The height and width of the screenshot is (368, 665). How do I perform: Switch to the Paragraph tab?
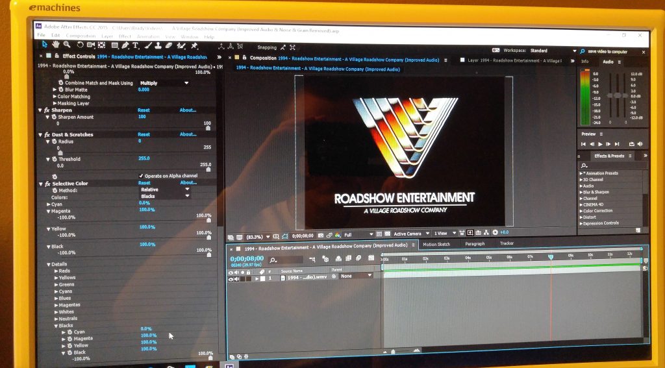[x=475, y=244]
